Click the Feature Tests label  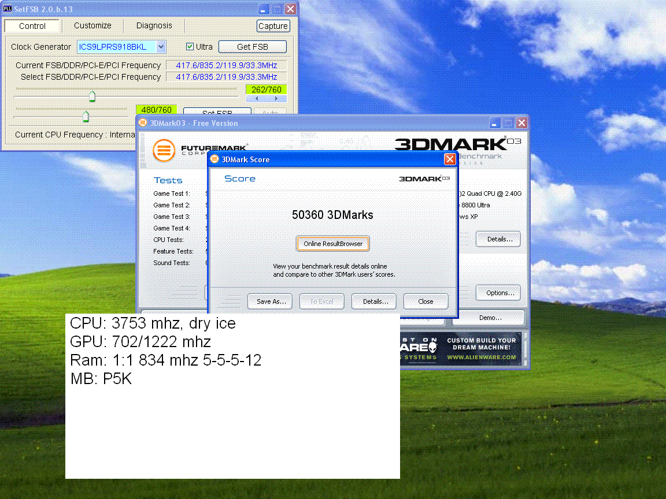pyautogui.click(x=173, y=251)
